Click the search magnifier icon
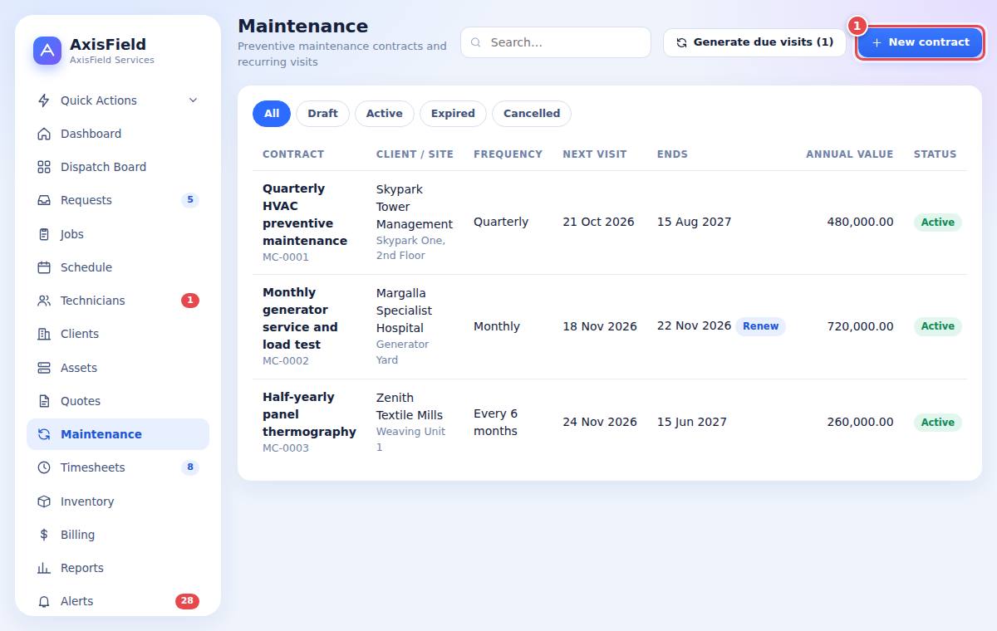997x631 pixels. 476,42
